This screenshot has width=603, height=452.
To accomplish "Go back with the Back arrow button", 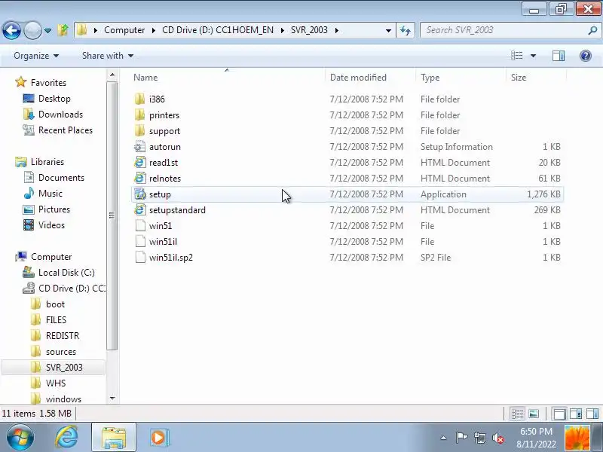I will point(11,30).
